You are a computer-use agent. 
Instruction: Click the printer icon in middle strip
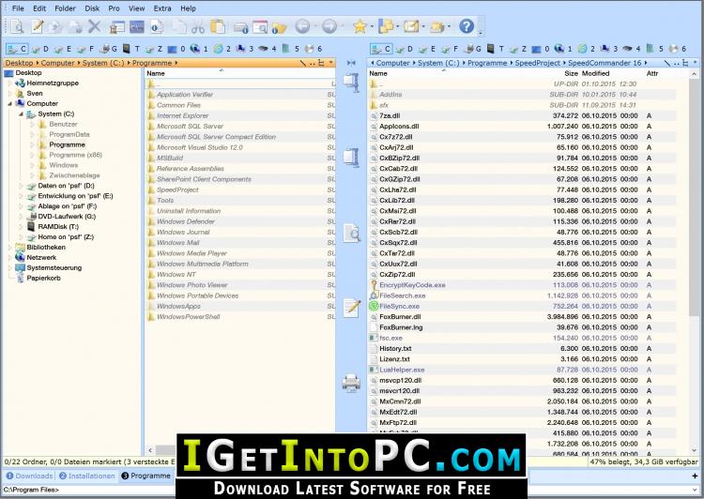coord(351,384)
